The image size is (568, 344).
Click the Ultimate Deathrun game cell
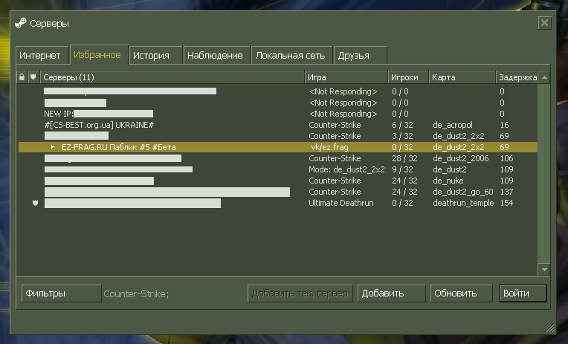pos(341,203)
